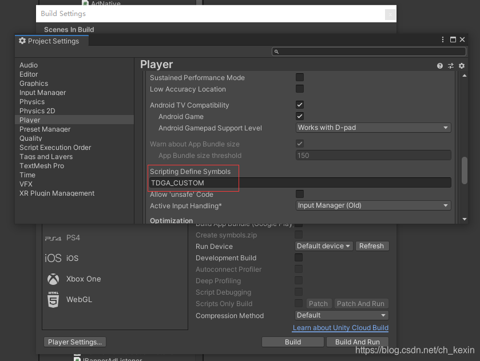Open the Player settings help icon
This screenshot has width=480, height=361.
click(x=440, y=66)
